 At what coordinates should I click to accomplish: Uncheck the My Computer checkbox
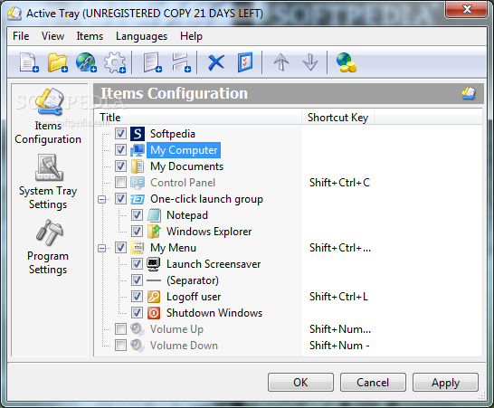coord(120,150)
